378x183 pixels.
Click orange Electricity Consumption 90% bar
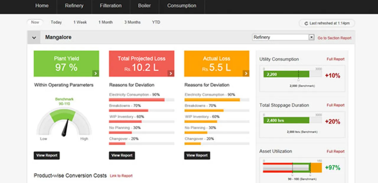(x=217, y=100)
